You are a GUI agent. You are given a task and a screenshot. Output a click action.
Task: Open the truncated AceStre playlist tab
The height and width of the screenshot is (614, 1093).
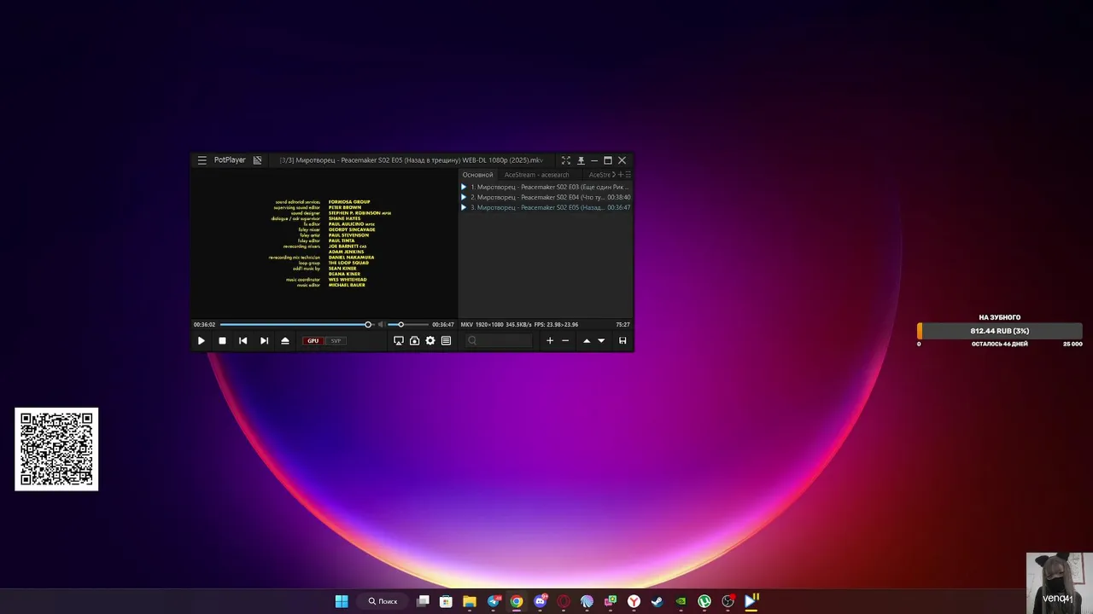pyautogui.click(x=600, y=175)
